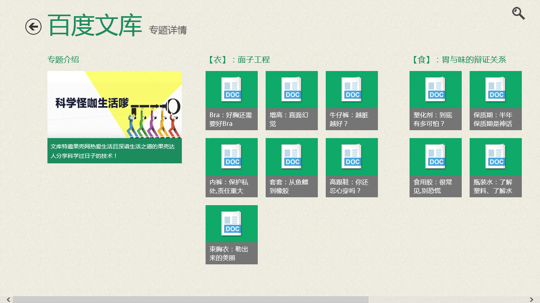The image size is (540, 303).
Task: Open DOC icon for 束胸衣：勒出来的美丽
Action: (232, 224)
